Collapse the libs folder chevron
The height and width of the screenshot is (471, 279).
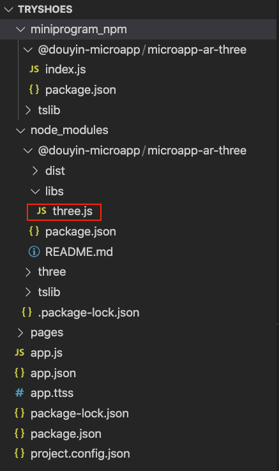[x=35, y=191]
